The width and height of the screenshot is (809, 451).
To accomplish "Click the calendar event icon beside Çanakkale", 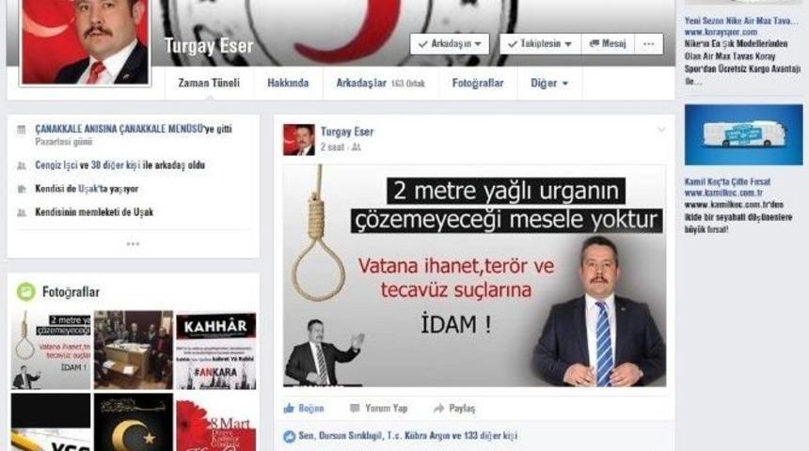I will 21,130.
